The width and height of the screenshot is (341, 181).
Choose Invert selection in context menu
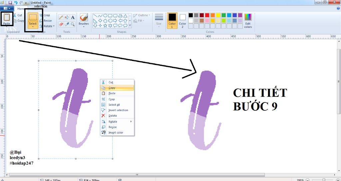coord(117,110)
